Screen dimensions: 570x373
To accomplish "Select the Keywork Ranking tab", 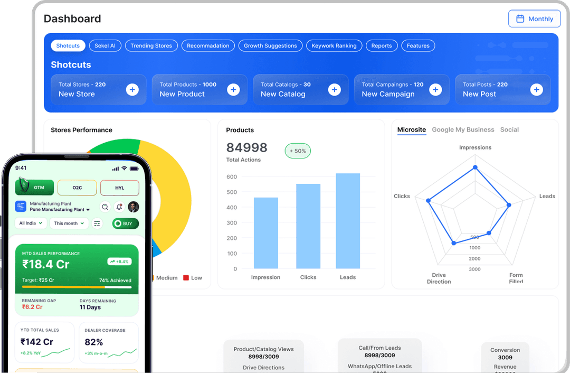I will 334,46.
